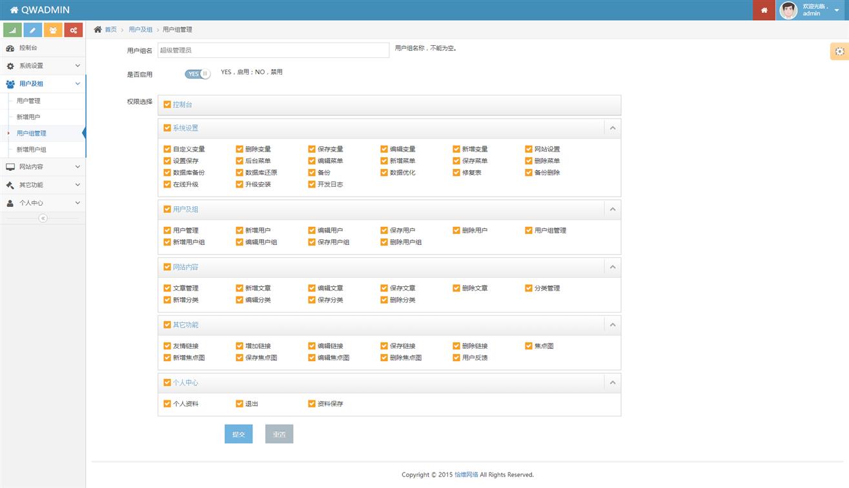
Task: Uncheck the 删除用户 checkbox
Action: tap(457, 230)
